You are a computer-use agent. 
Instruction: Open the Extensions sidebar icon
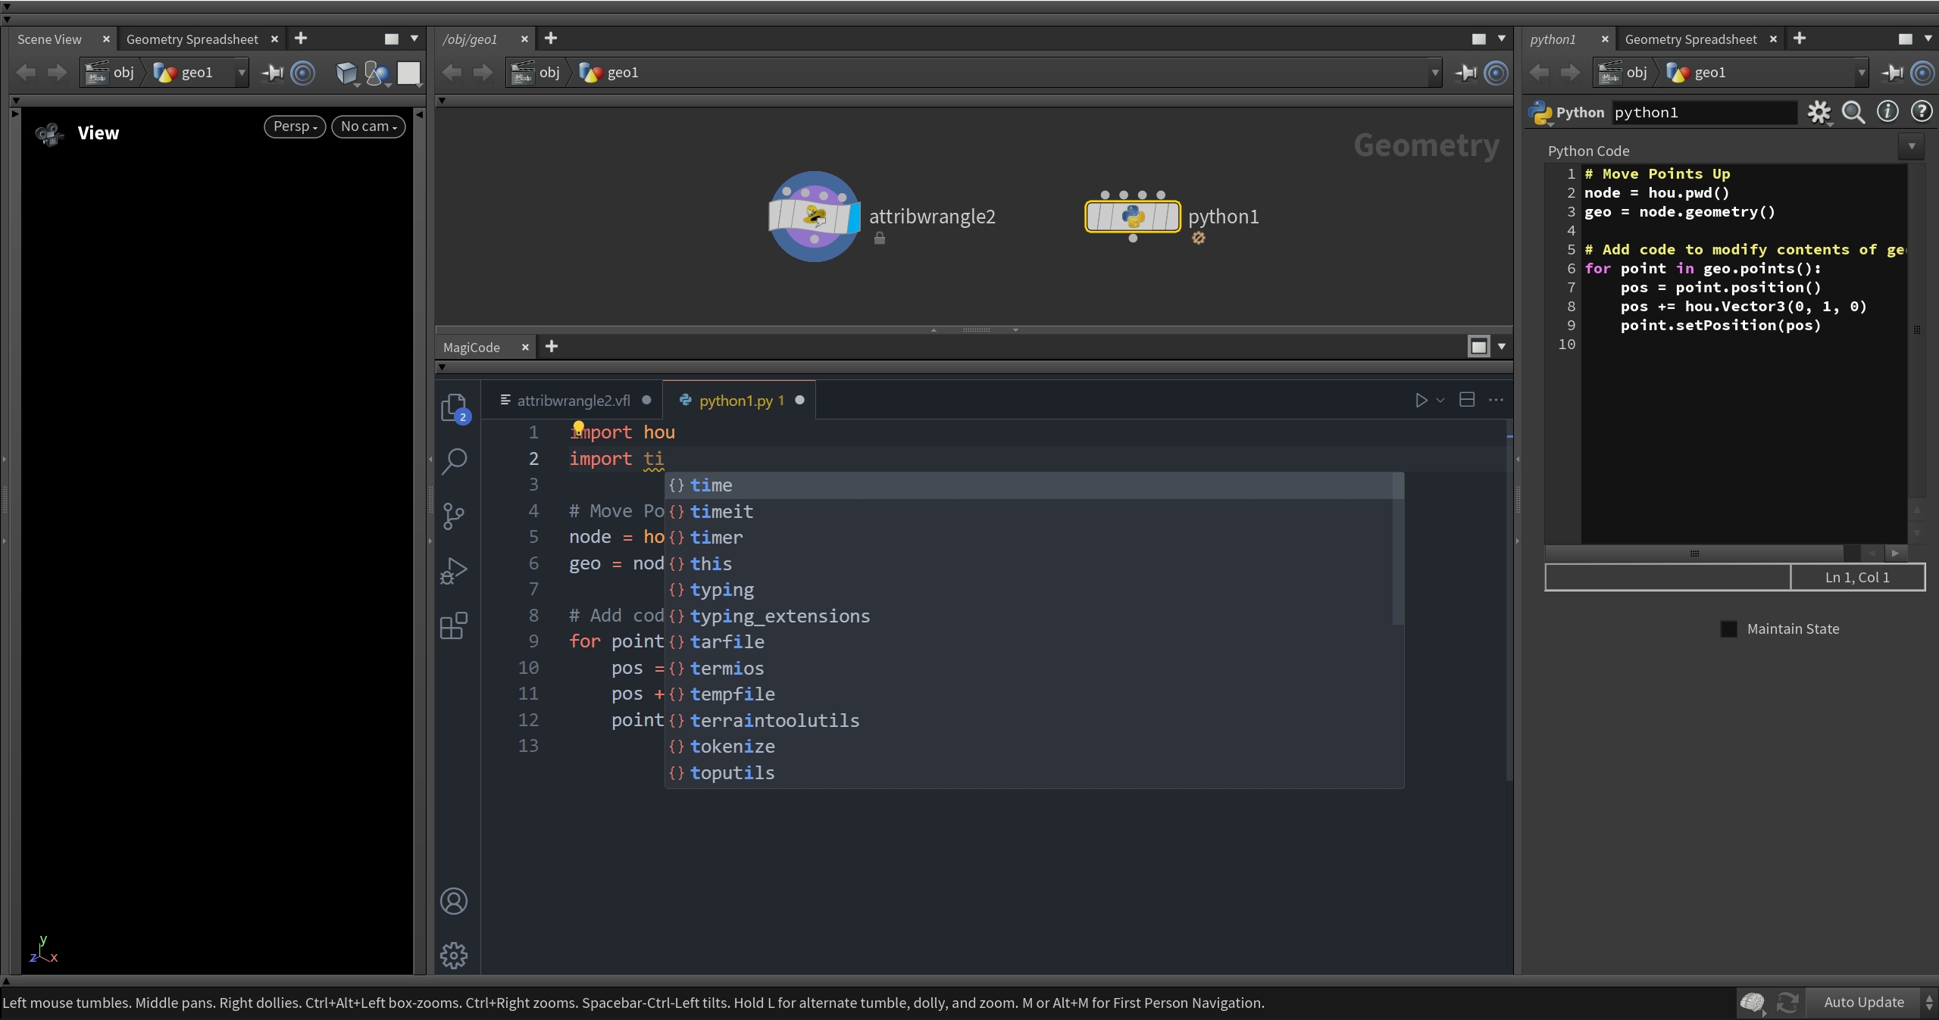click(x=453, y=625)
